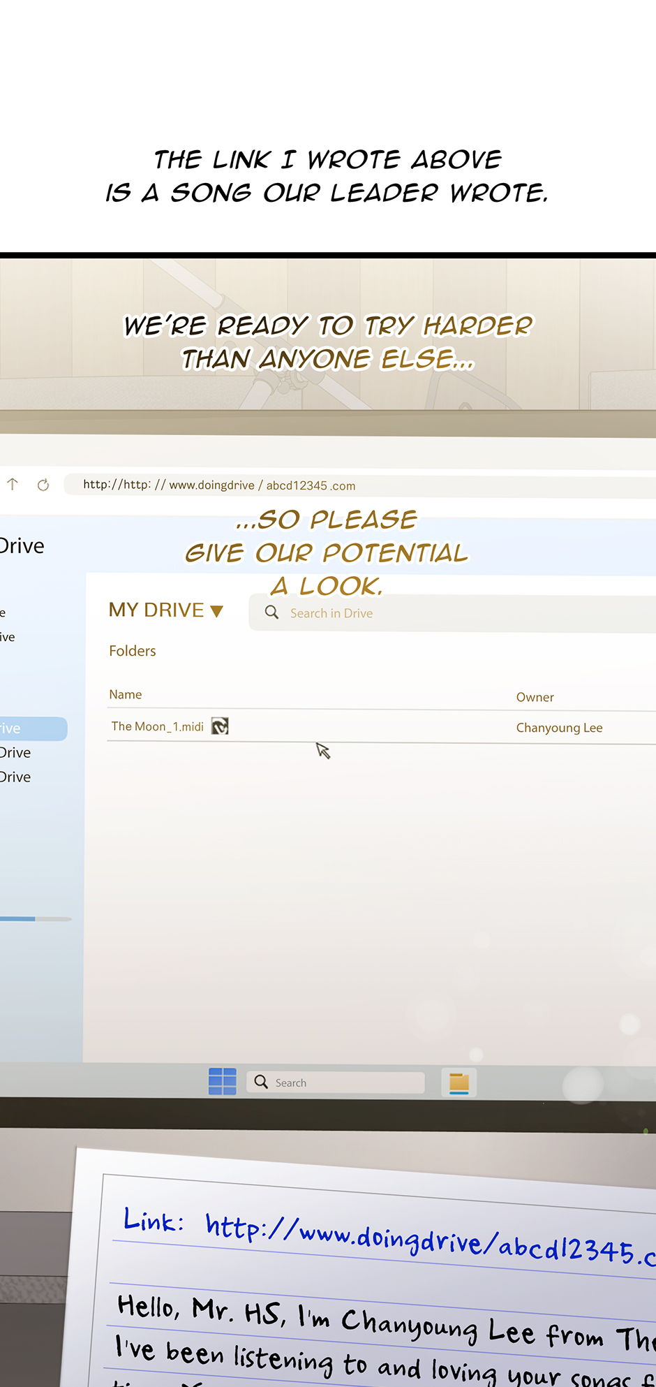This screenshot has height=1387, width=656.
Task: Sort files by the Name column
Action: [126, 695]
